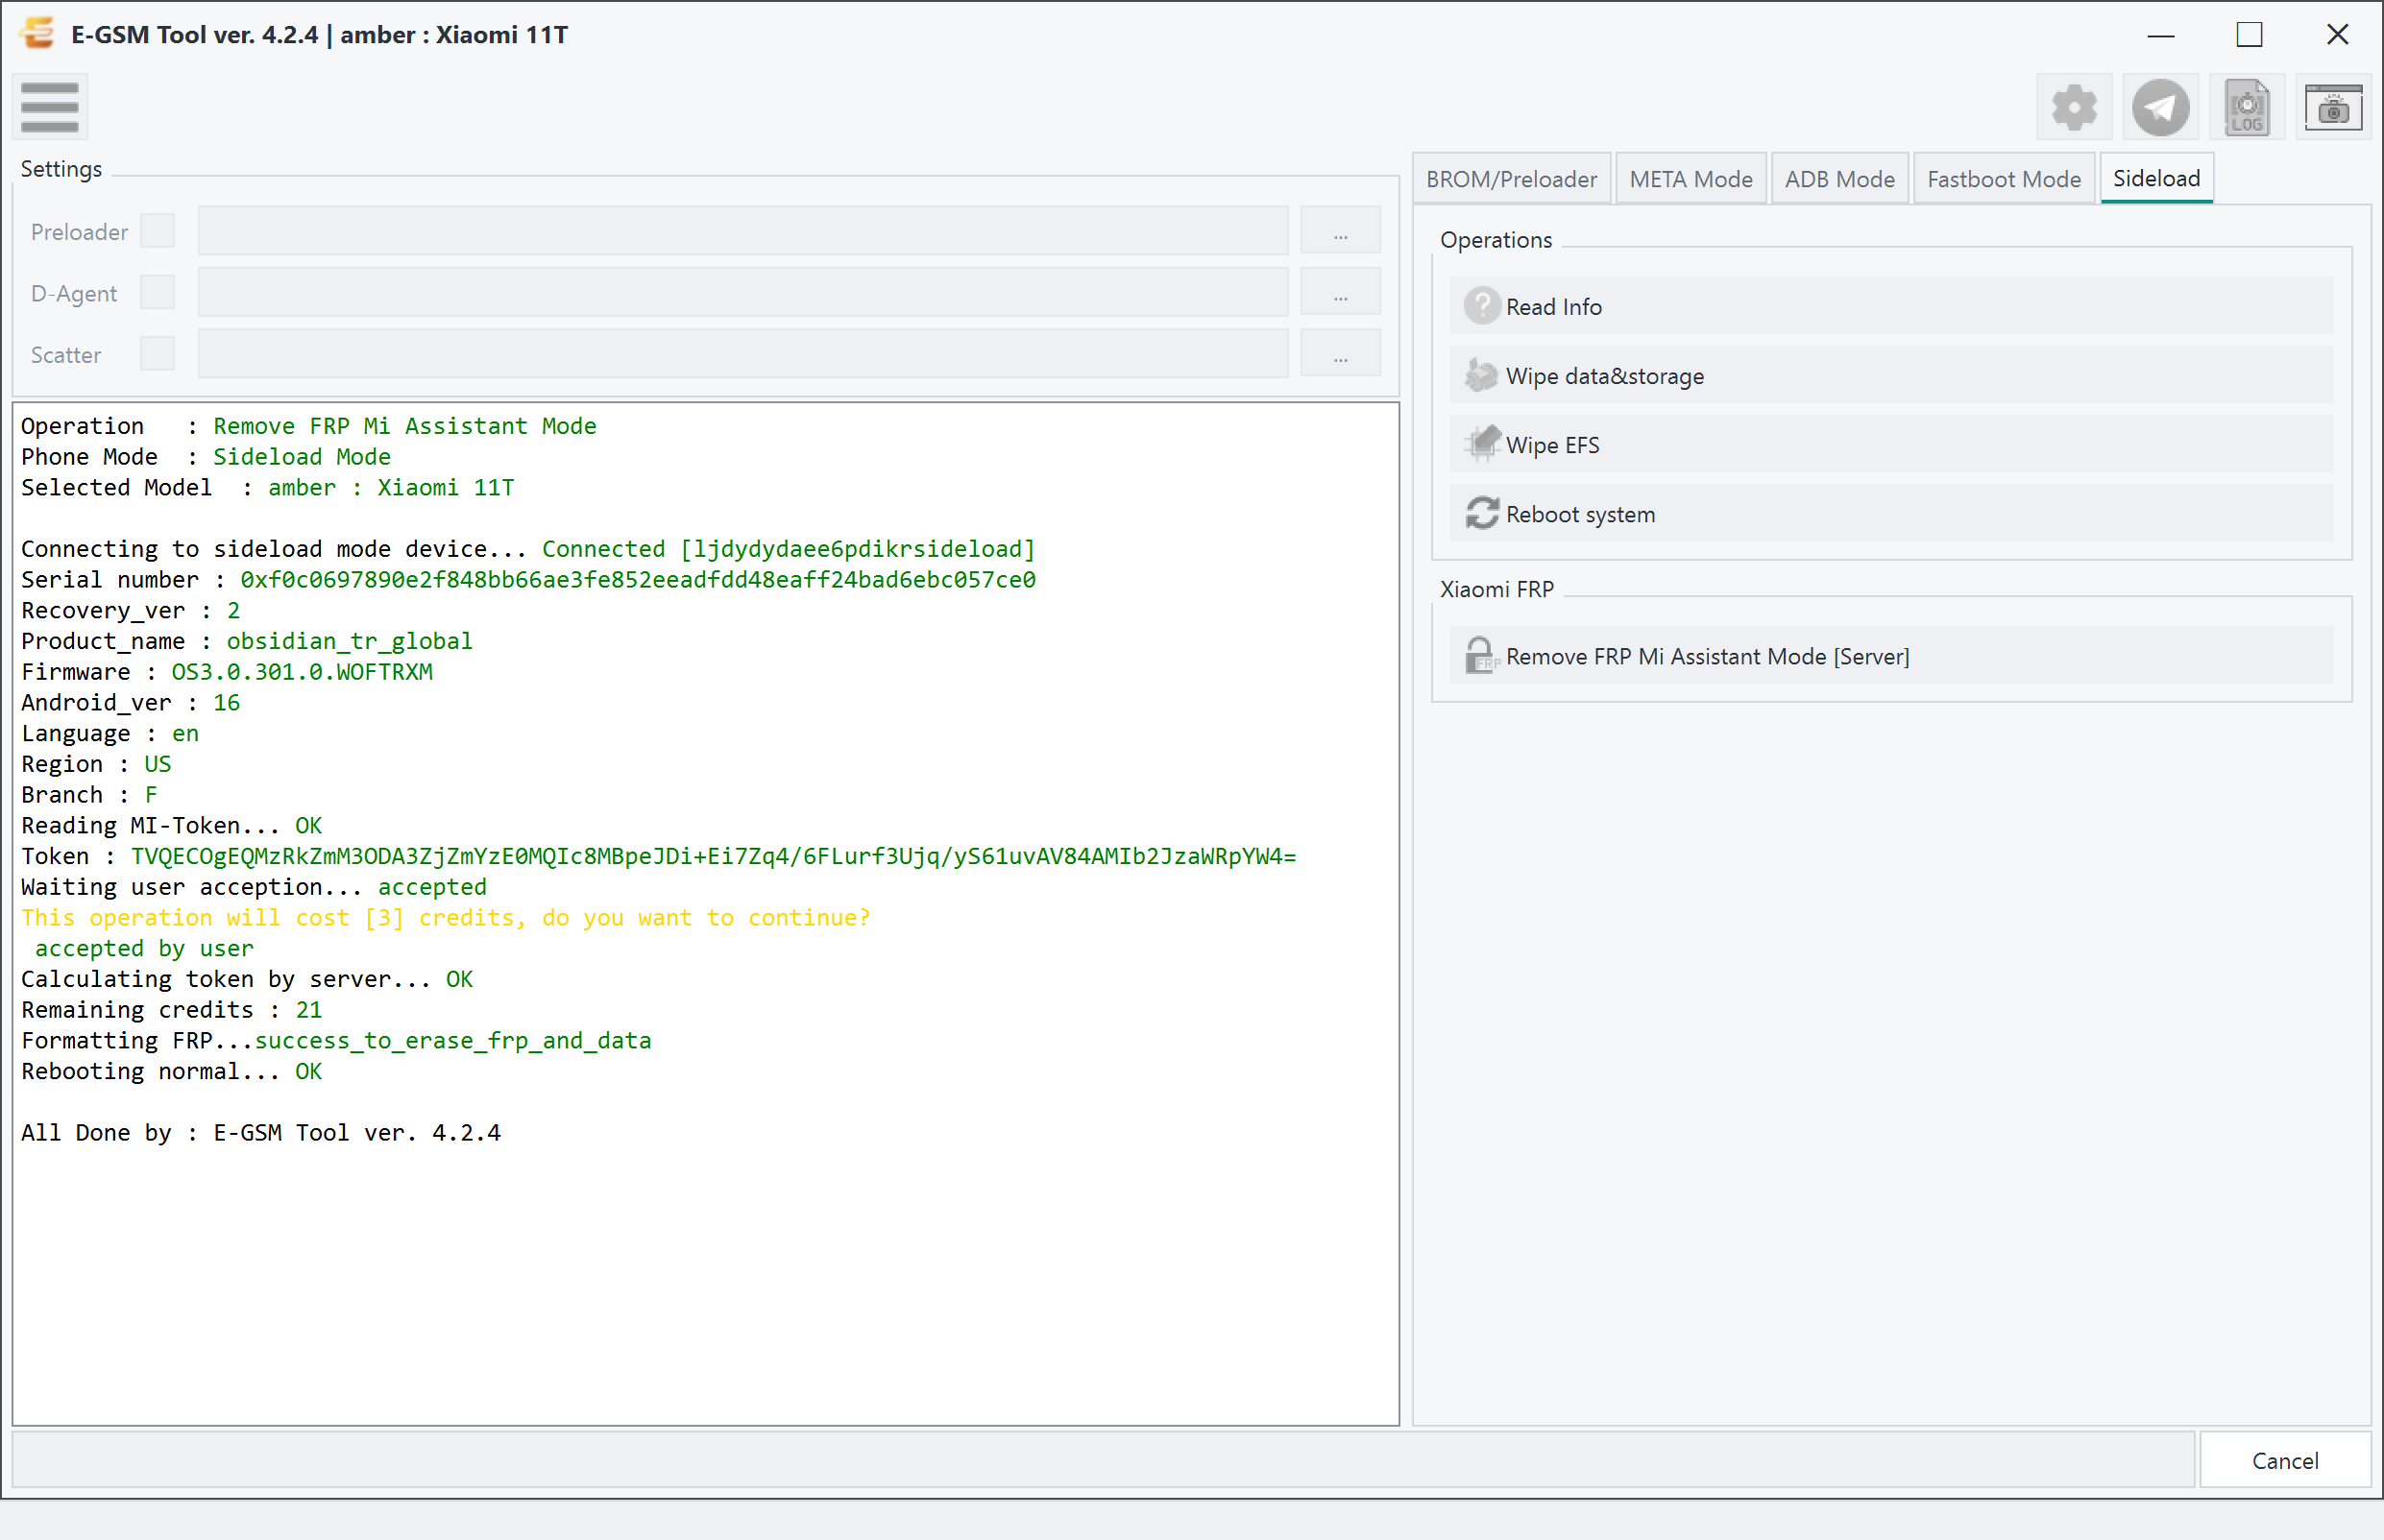Switch to the Fastboot Mode tab
Viewport: 2384px width, 1540px height.
click(x=2003, y=179)
